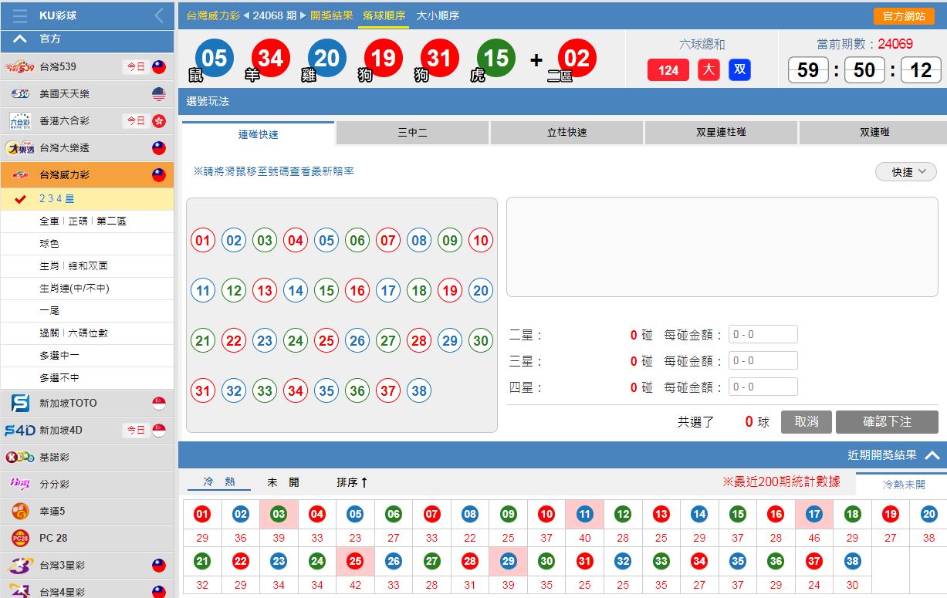Viewport: 947px width, 598px height.
Task: Switch to 大小順序 view
Action: click(x=438, y=15)
